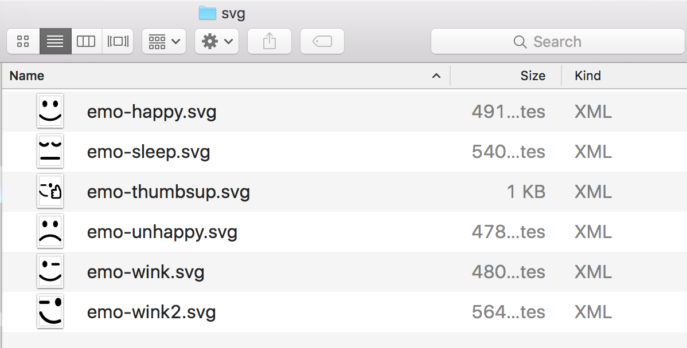Click the emo-wink.svg preview icon

(x=50, y=272)
